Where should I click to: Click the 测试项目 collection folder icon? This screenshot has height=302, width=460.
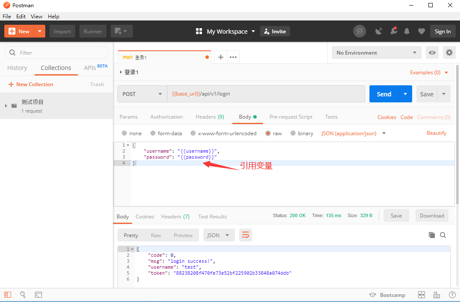point(14,106)
